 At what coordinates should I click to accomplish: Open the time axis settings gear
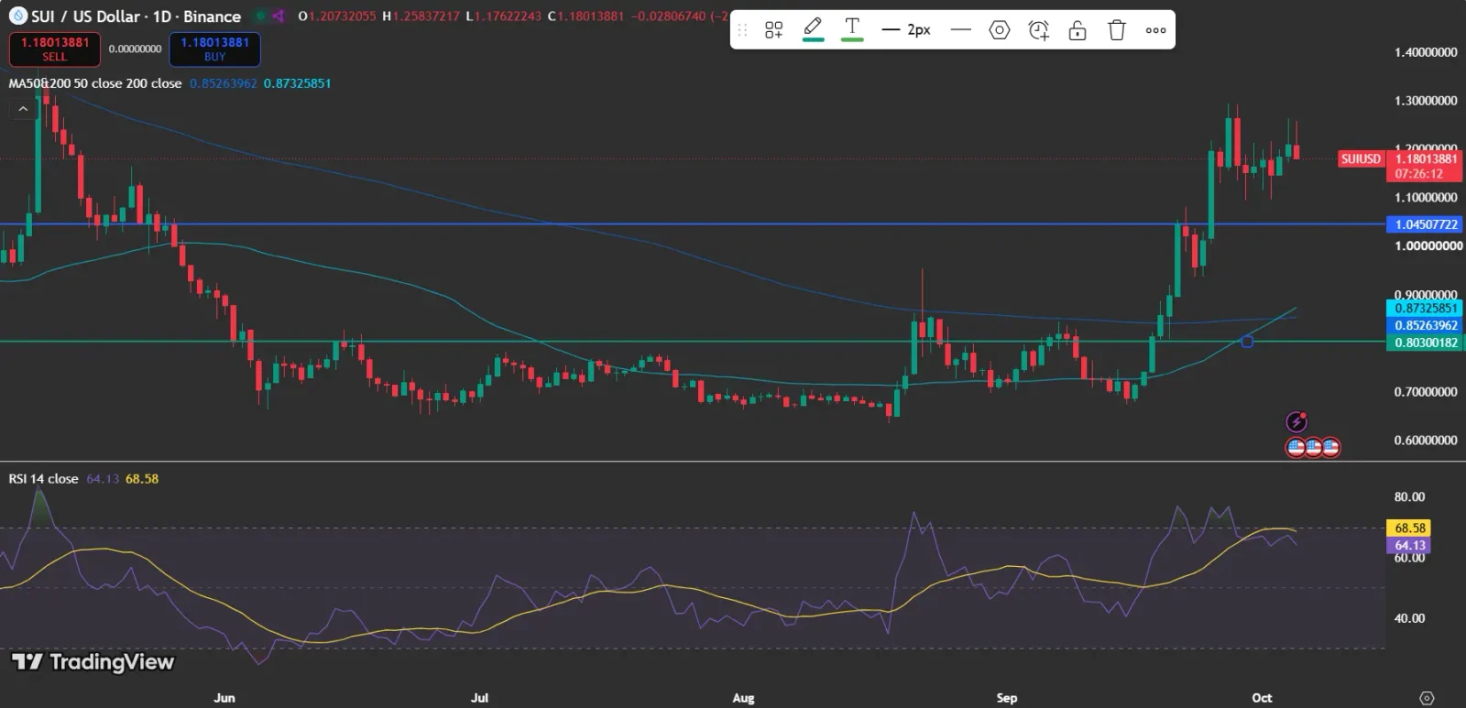1427,698
